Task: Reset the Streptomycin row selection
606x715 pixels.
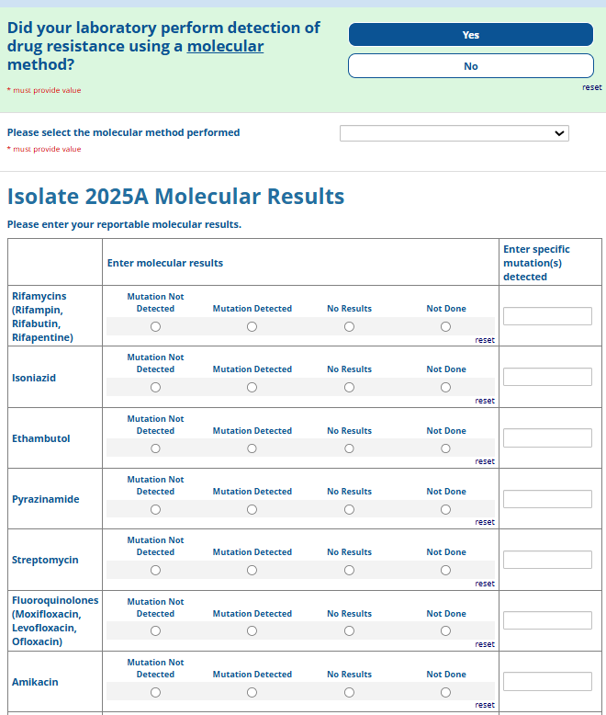Action: (485, 584)
